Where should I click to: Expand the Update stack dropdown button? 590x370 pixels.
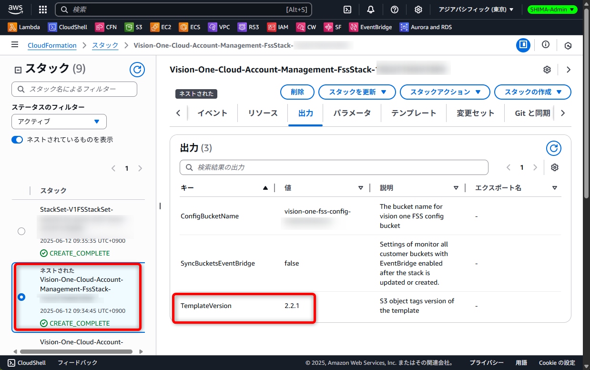[x=356, y=92]
